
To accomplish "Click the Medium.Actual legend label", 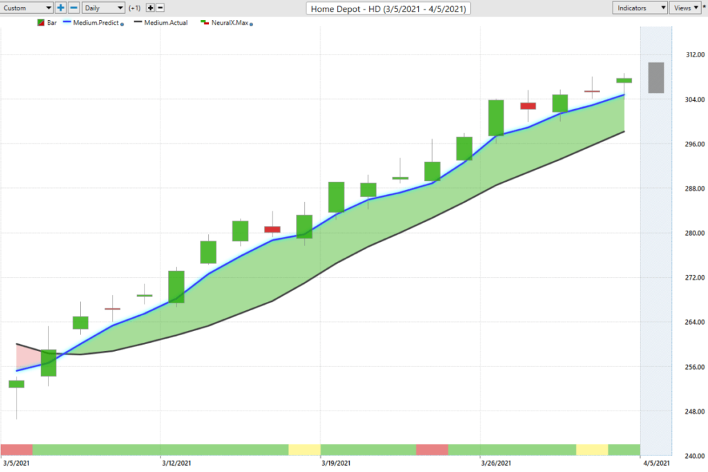I will (x=166, y=23).
